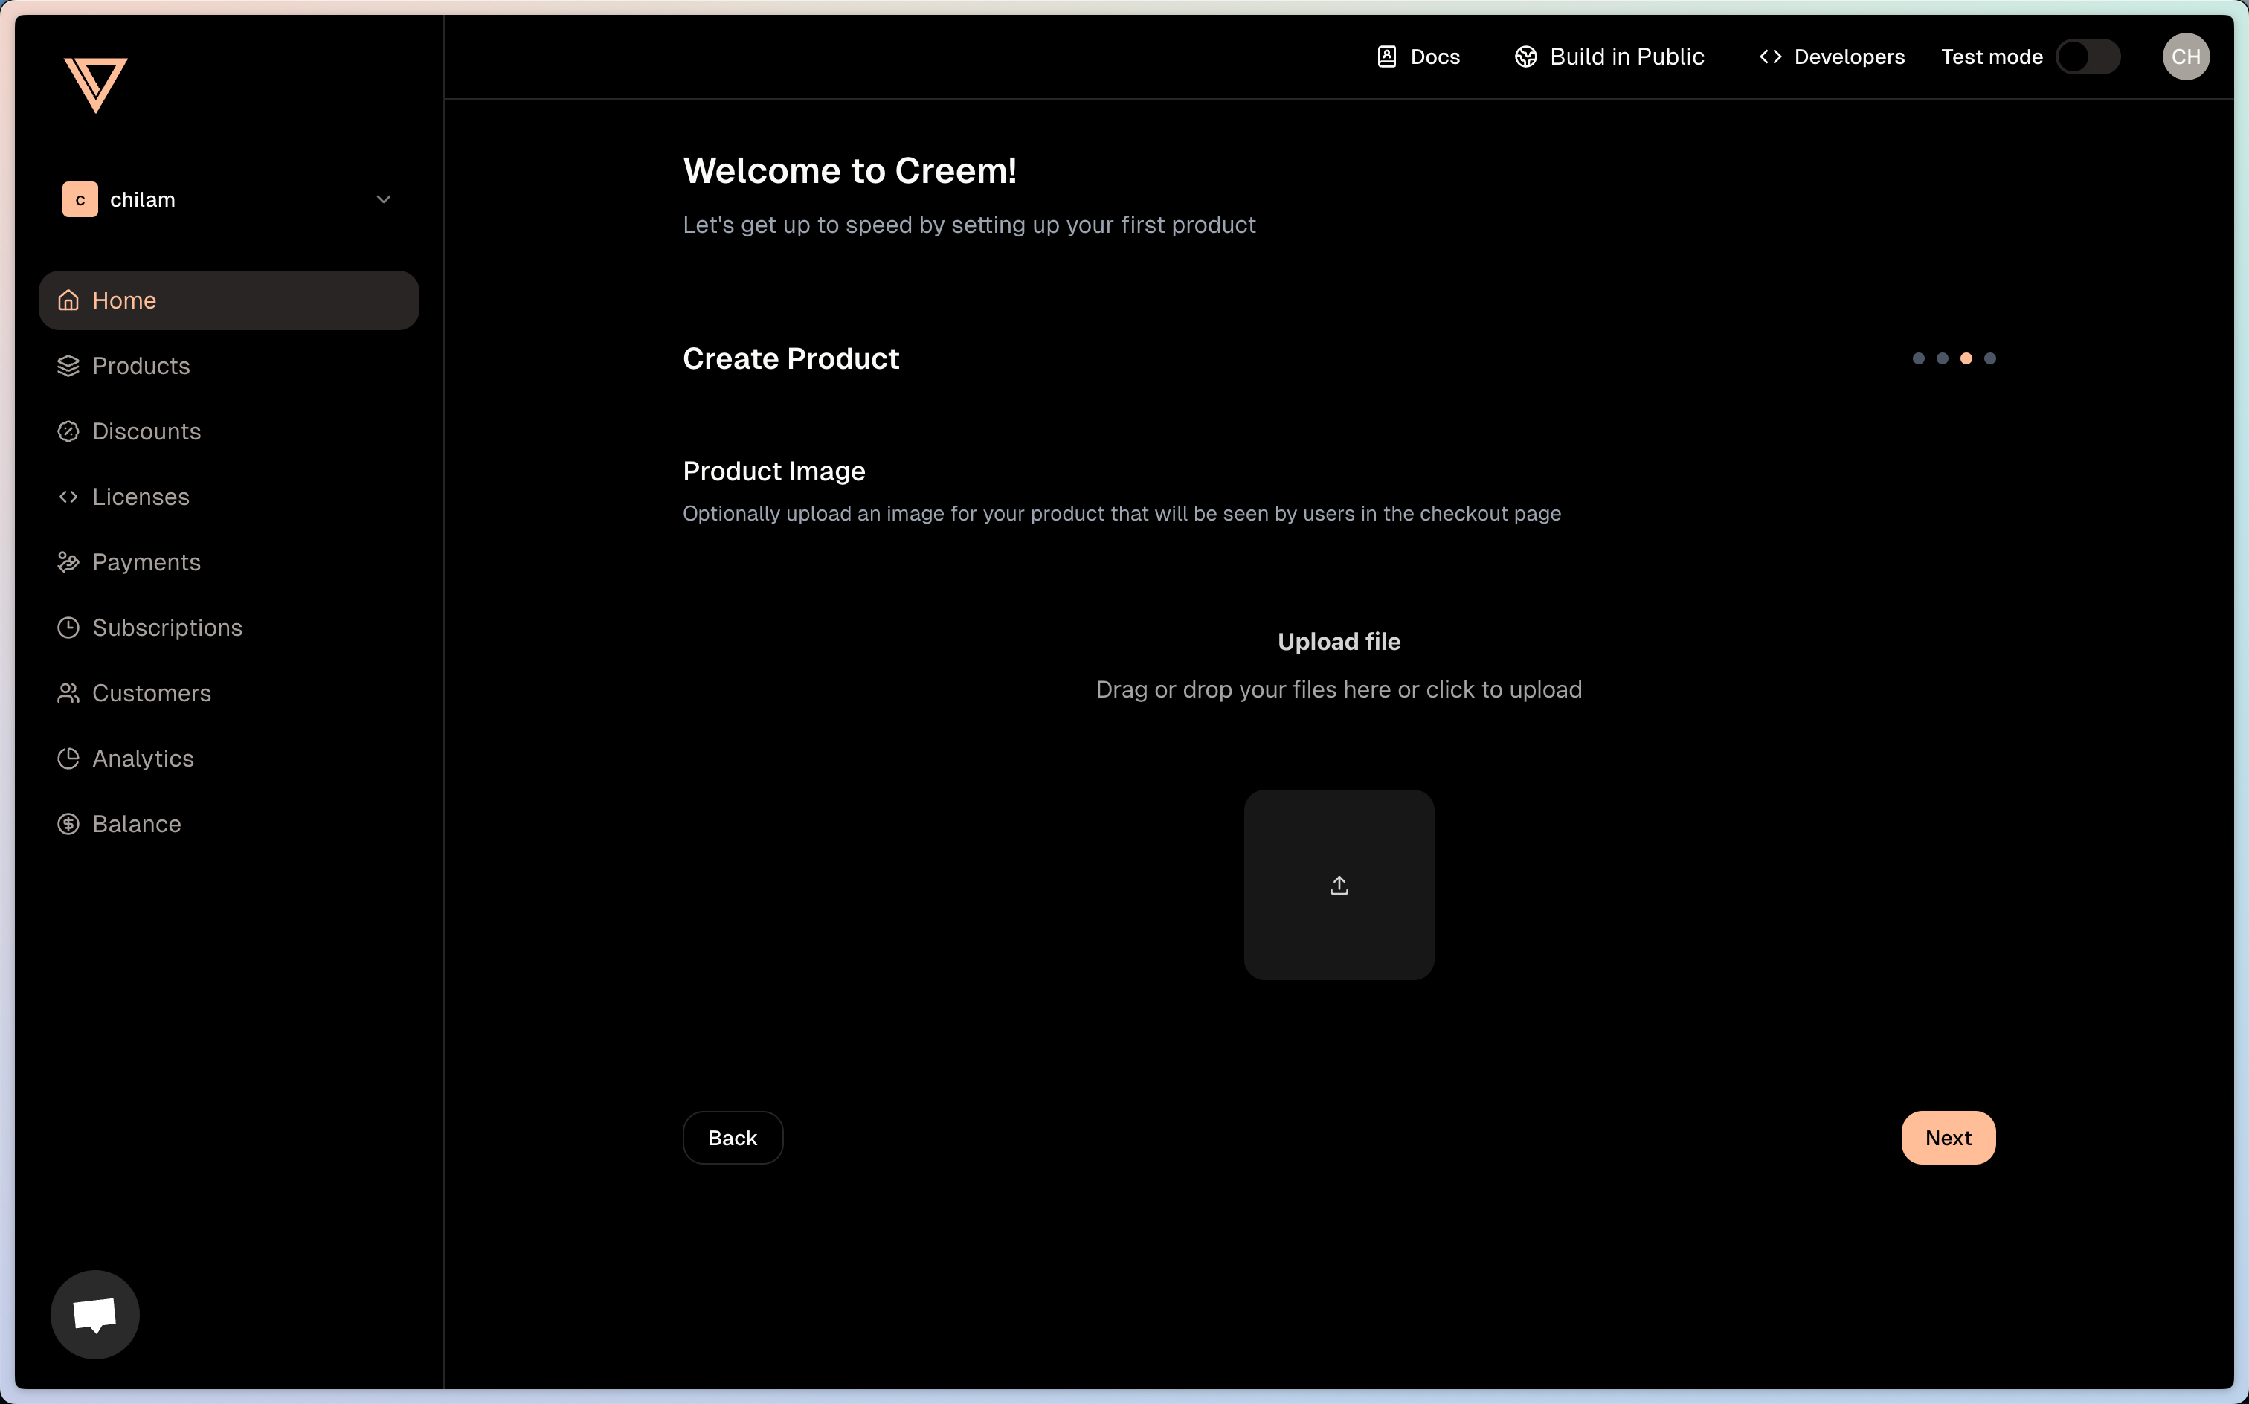Viewport: 2249px width, 1404px height.
Task: Open the Payments page
Action: click(228, 561)
